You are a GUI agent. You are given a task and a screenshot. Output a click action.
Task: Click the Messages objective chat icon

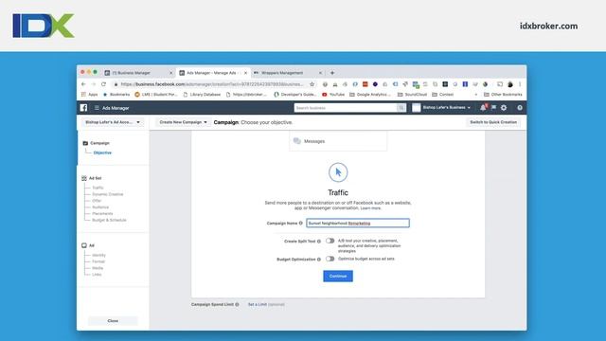pyautogui.click(x=296, y=141)
